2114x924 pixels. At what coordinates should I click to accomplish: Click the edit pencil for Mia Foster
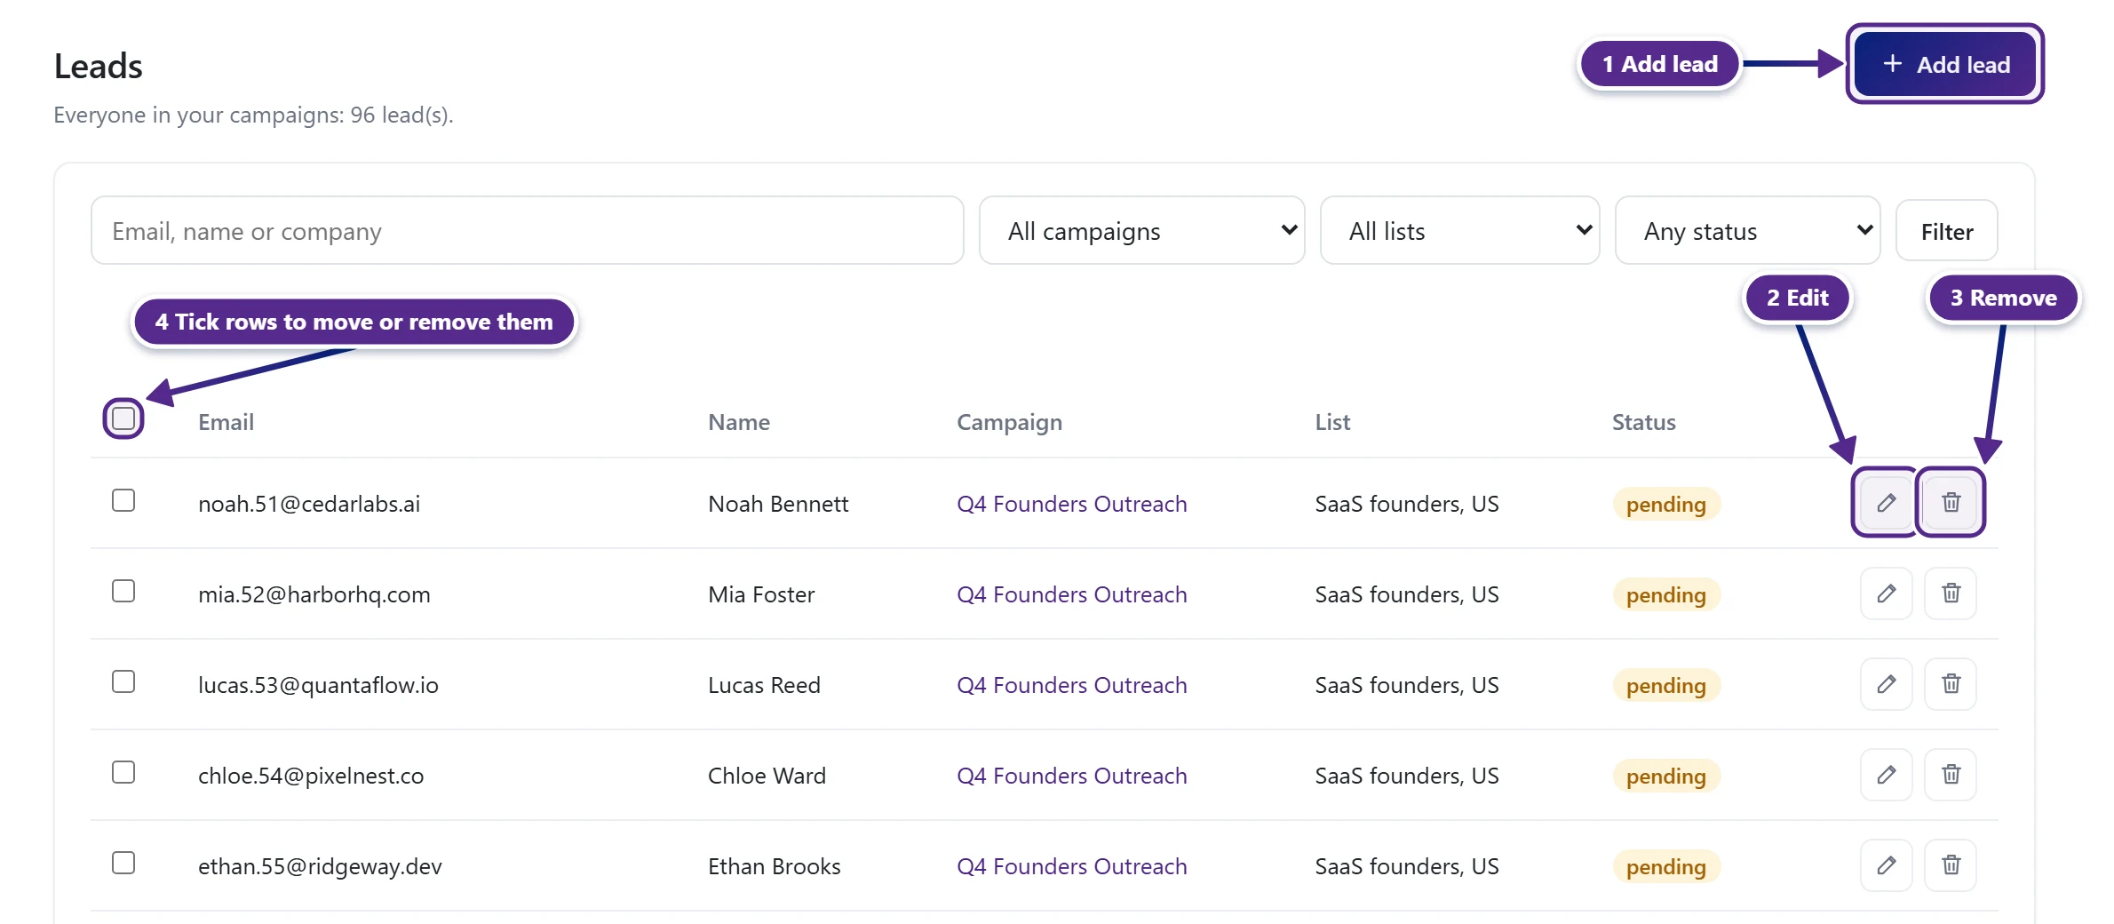pos(1886,593)
